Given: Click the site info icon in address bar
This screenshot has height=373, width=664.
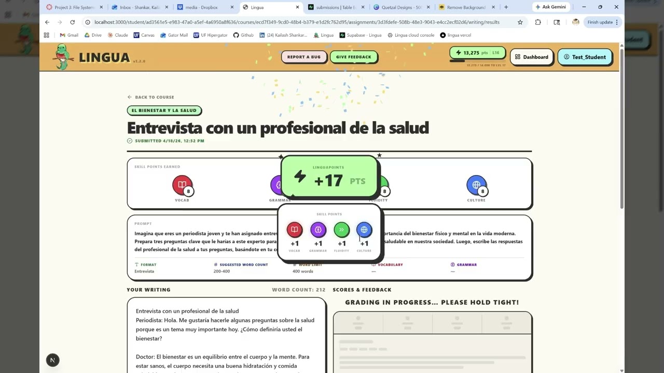Looking at the screenshot, I should point(88,22).
